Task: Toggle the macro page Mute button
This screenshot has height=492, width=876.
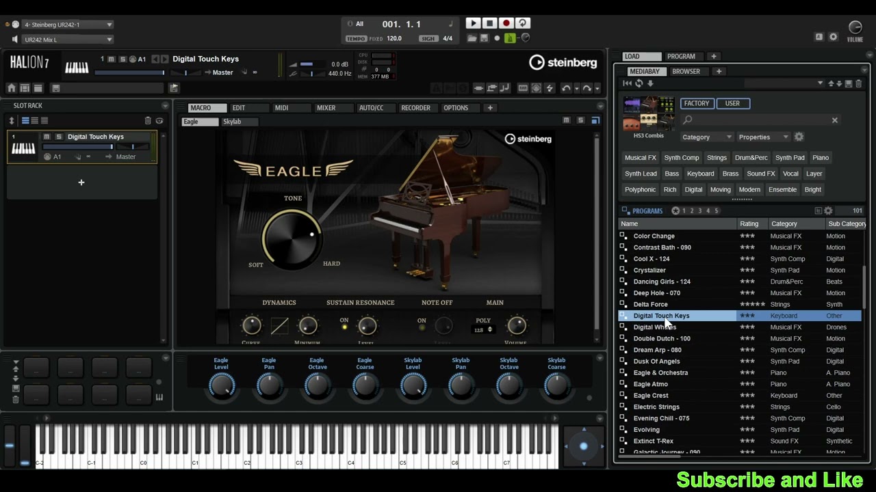Action: click(566, 120)
